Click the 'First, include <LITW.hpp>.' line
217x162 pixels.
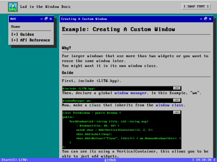click(x=92, y=81)
